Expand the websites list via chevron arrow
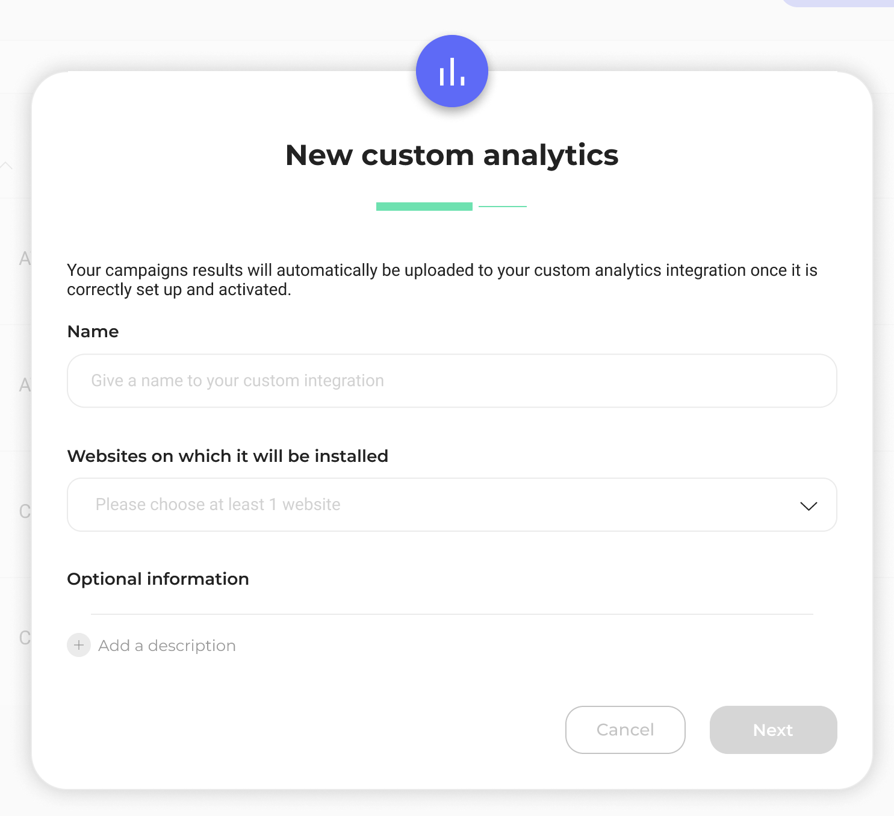This screenshot has width=894, height=816. coord(809,506)
